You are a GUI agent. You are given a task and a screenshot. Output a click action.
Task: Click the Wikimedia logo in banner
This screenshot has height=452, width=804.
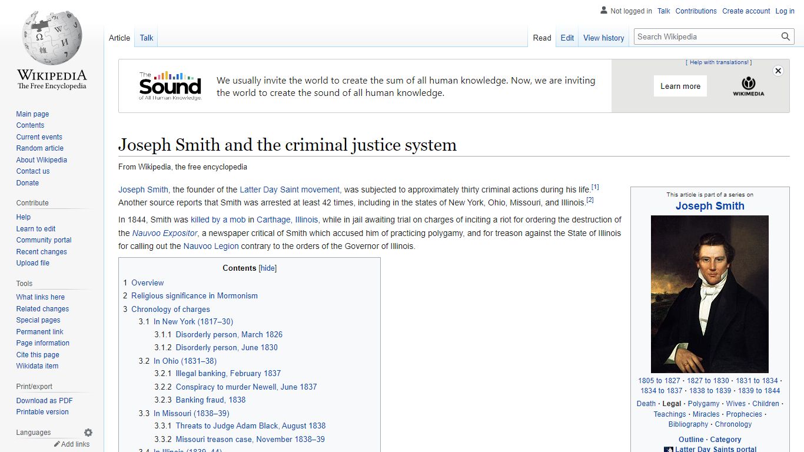(748, 86)
